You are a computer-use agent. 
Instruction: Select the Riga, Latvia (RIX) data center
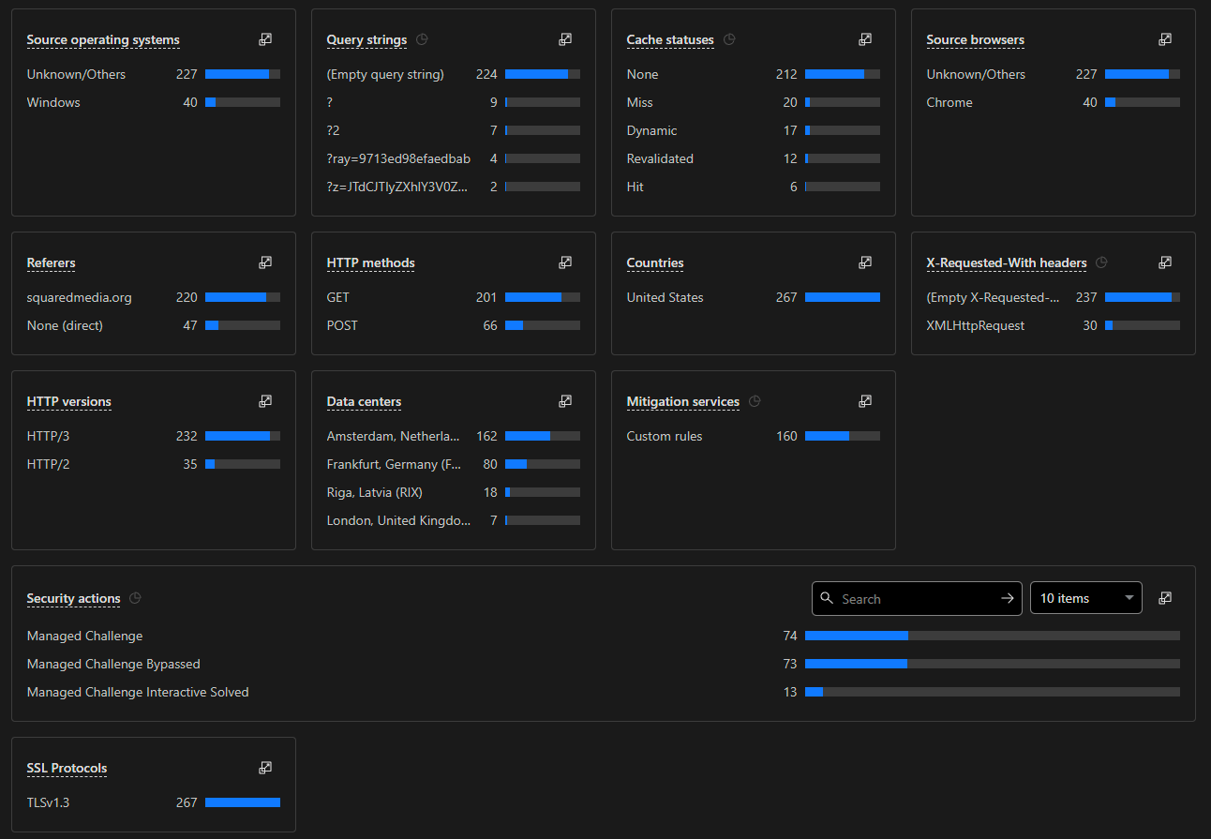(454, 492)
